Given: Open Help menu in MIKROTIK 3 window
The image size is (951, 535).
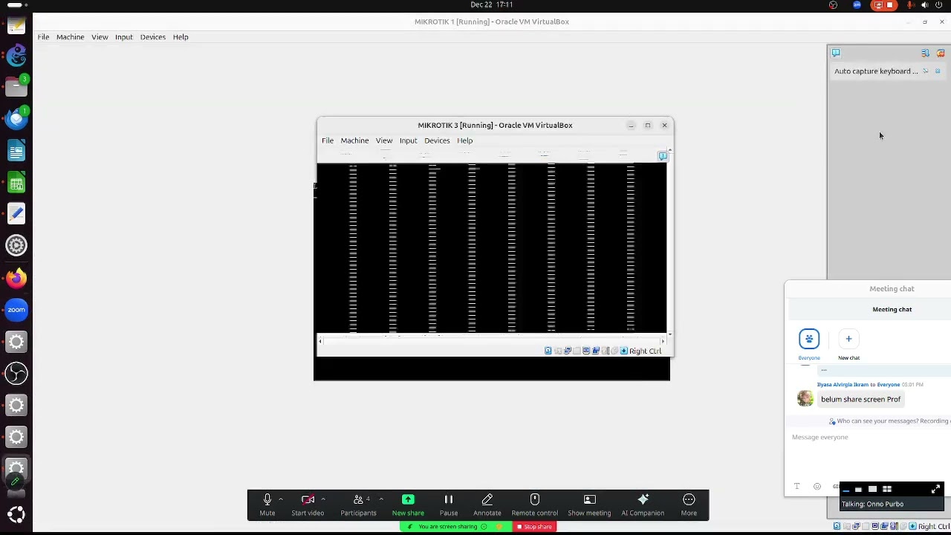Looking at the screenshot, I should coord(465,140).
